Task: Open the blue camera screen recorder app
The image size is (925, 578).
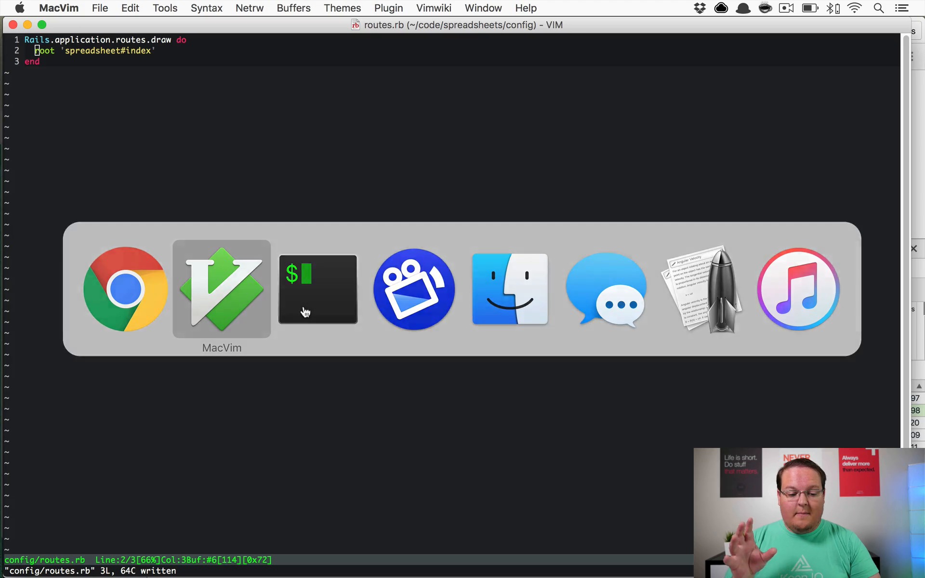Action: [414, 289]
